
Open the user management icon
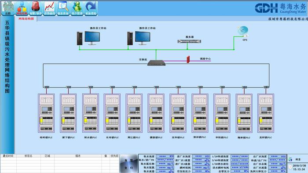click(x=77, y=8)
